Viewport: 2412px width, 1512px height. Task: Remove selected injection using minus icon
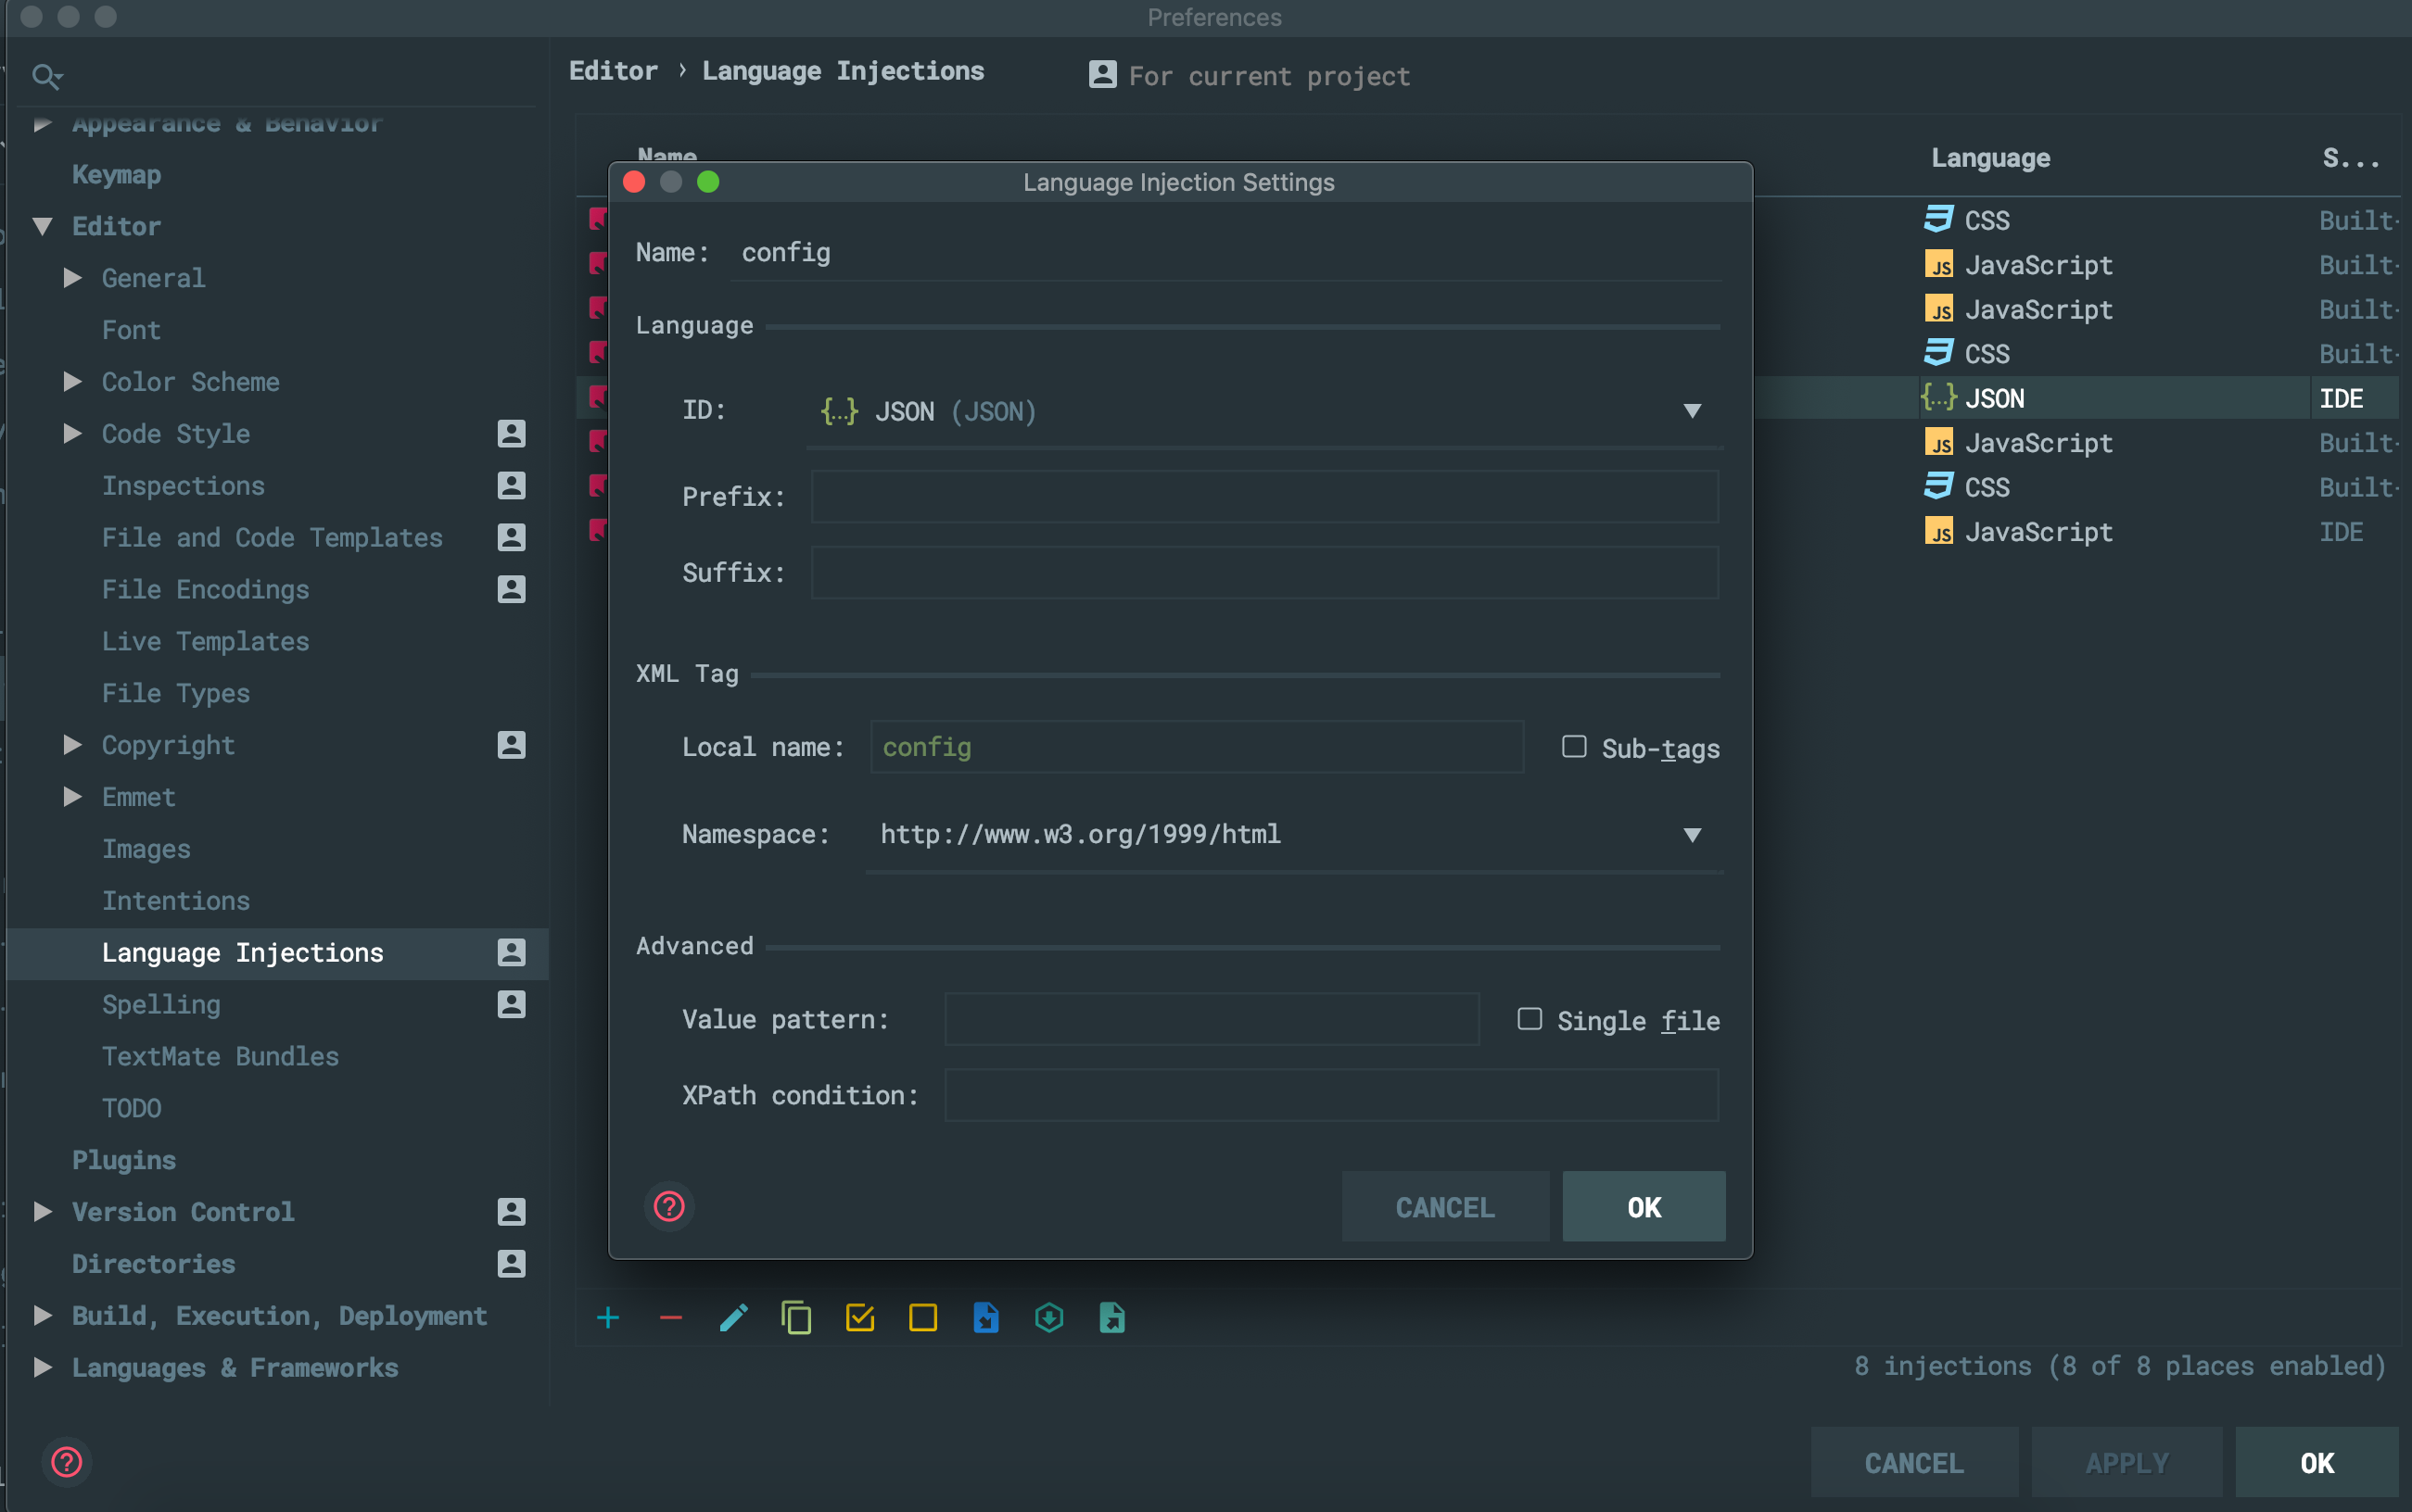[x=670, y=1318]
